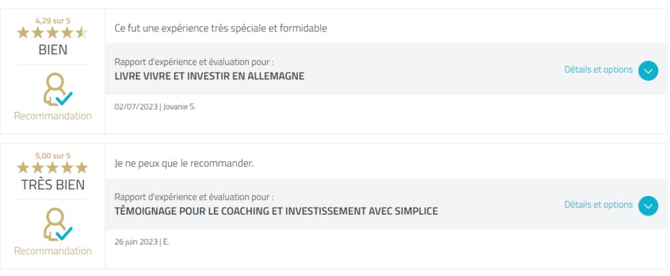
Task: Click '5,00 sur 5' score text
Action: (x=52, y=156)
